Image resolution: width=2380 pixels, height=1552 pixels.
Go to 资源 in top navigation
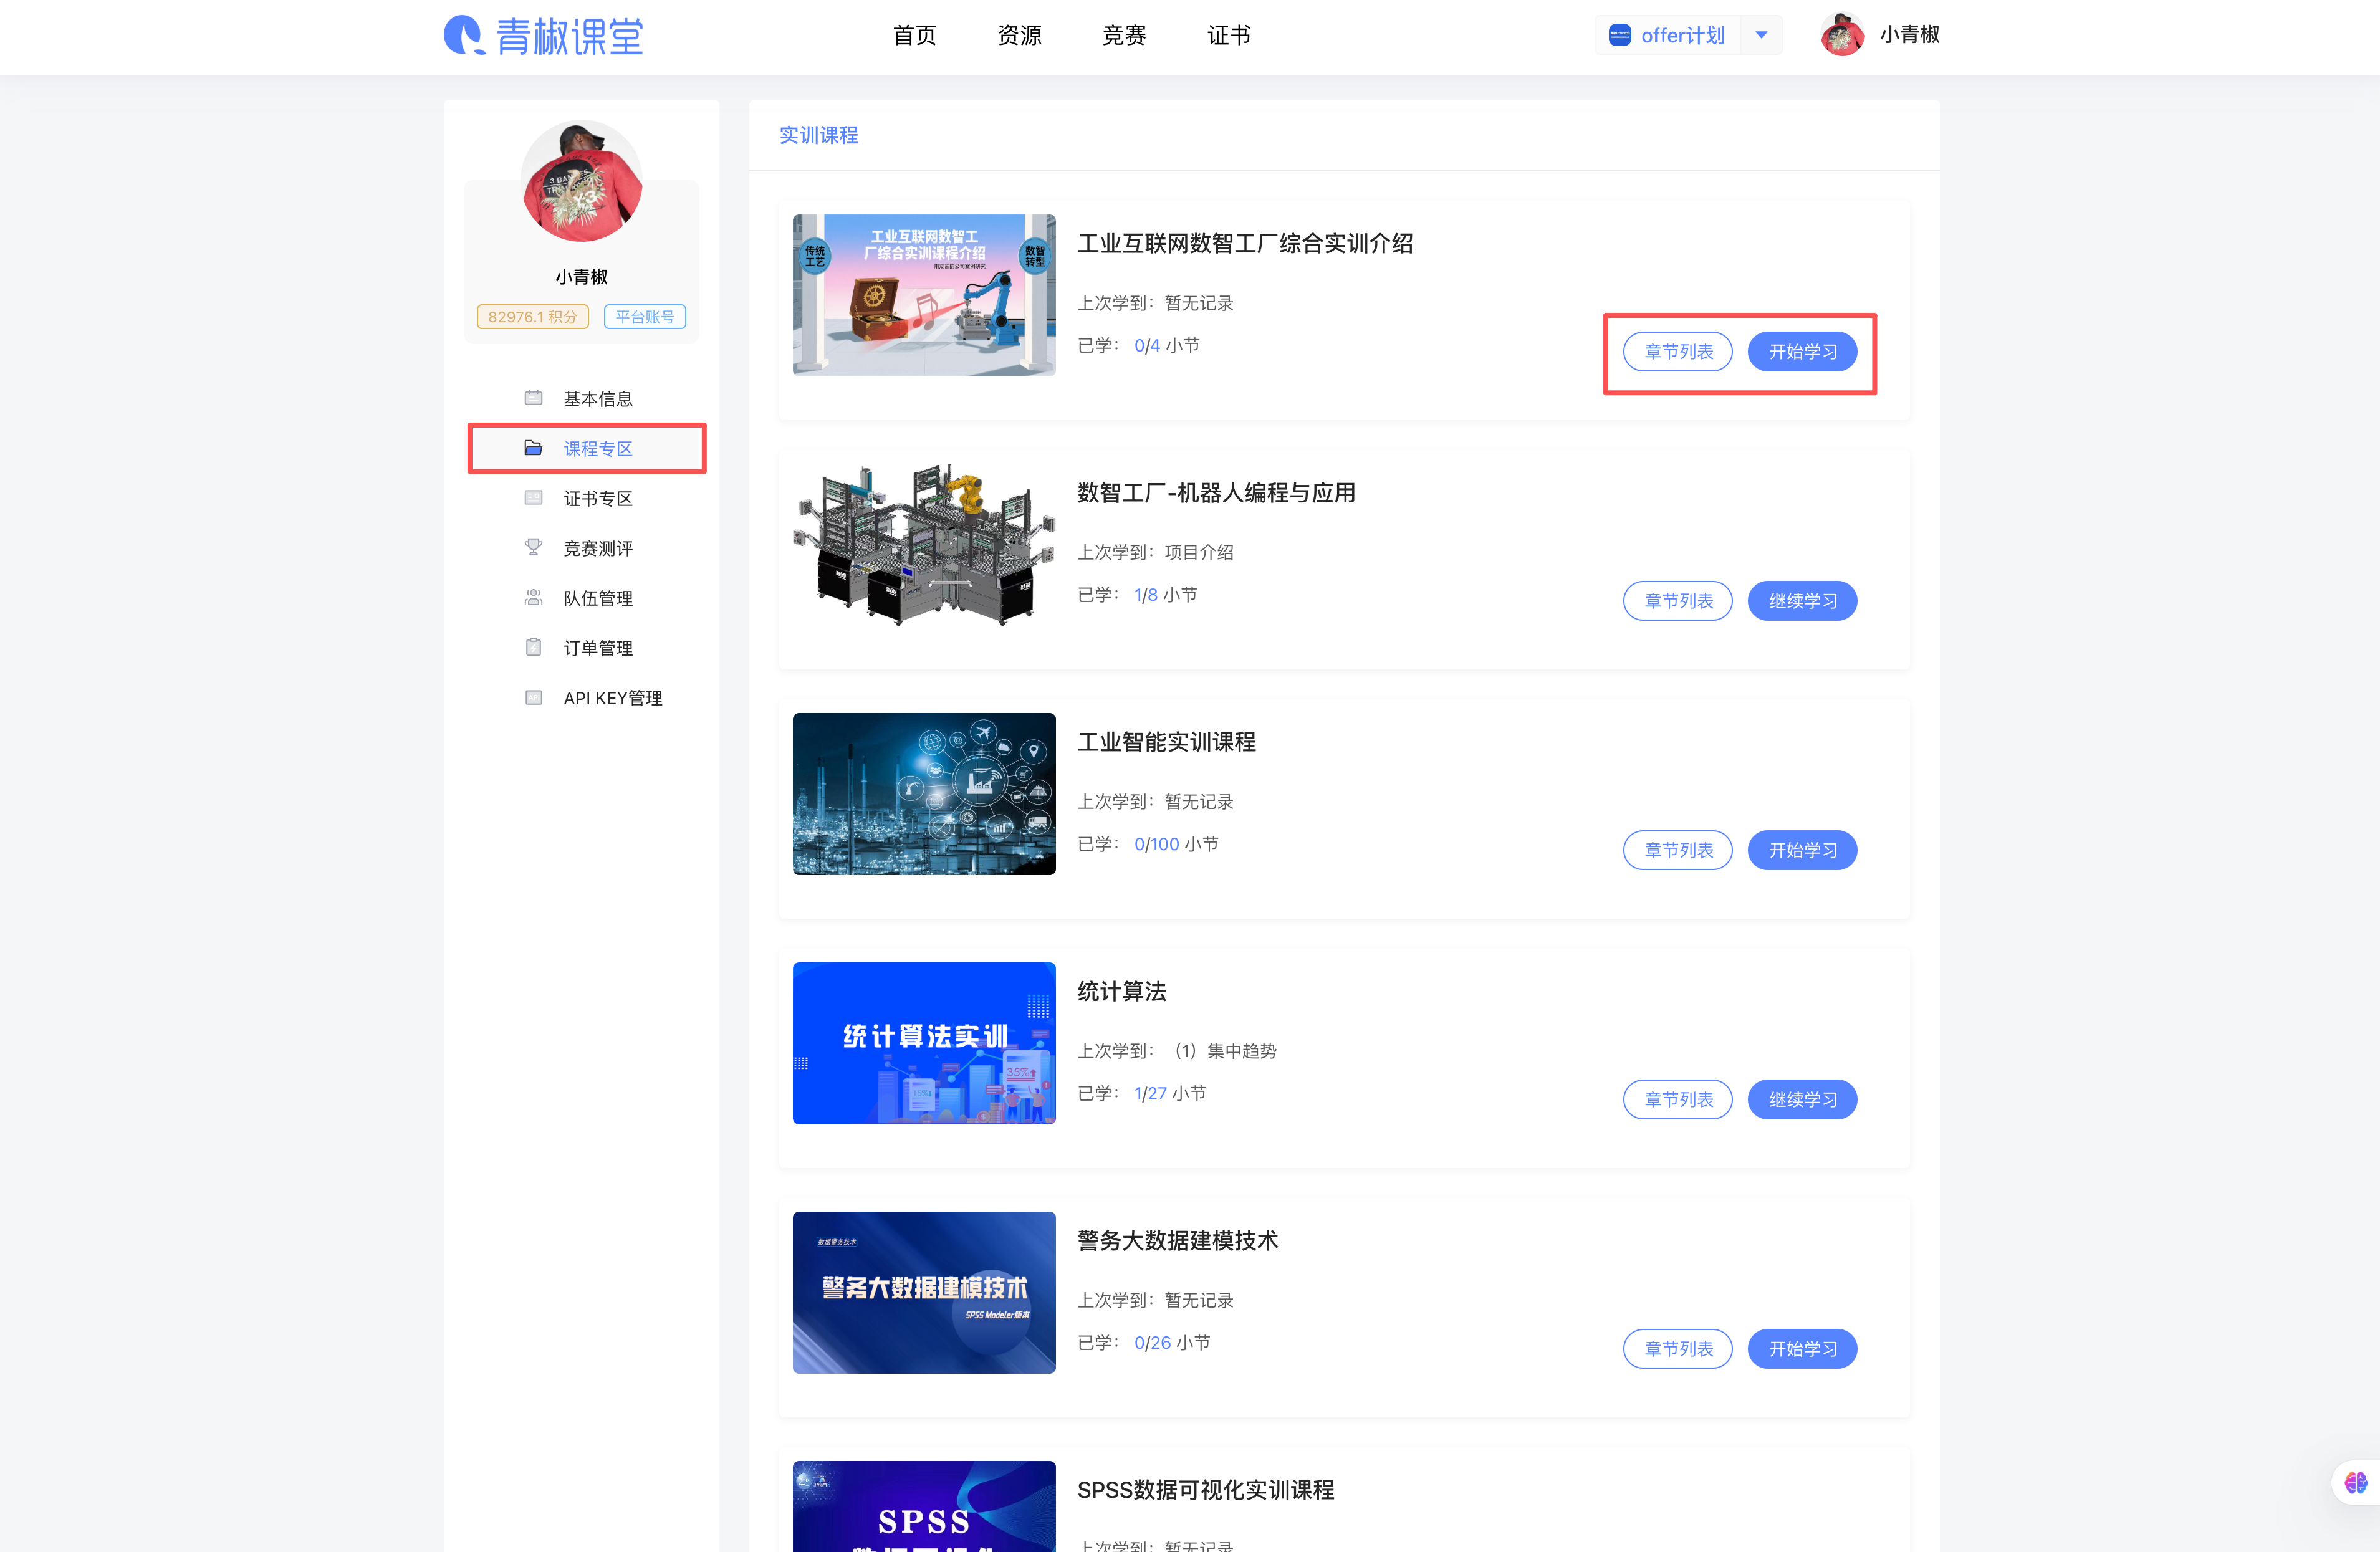(x=1019, y=36)
